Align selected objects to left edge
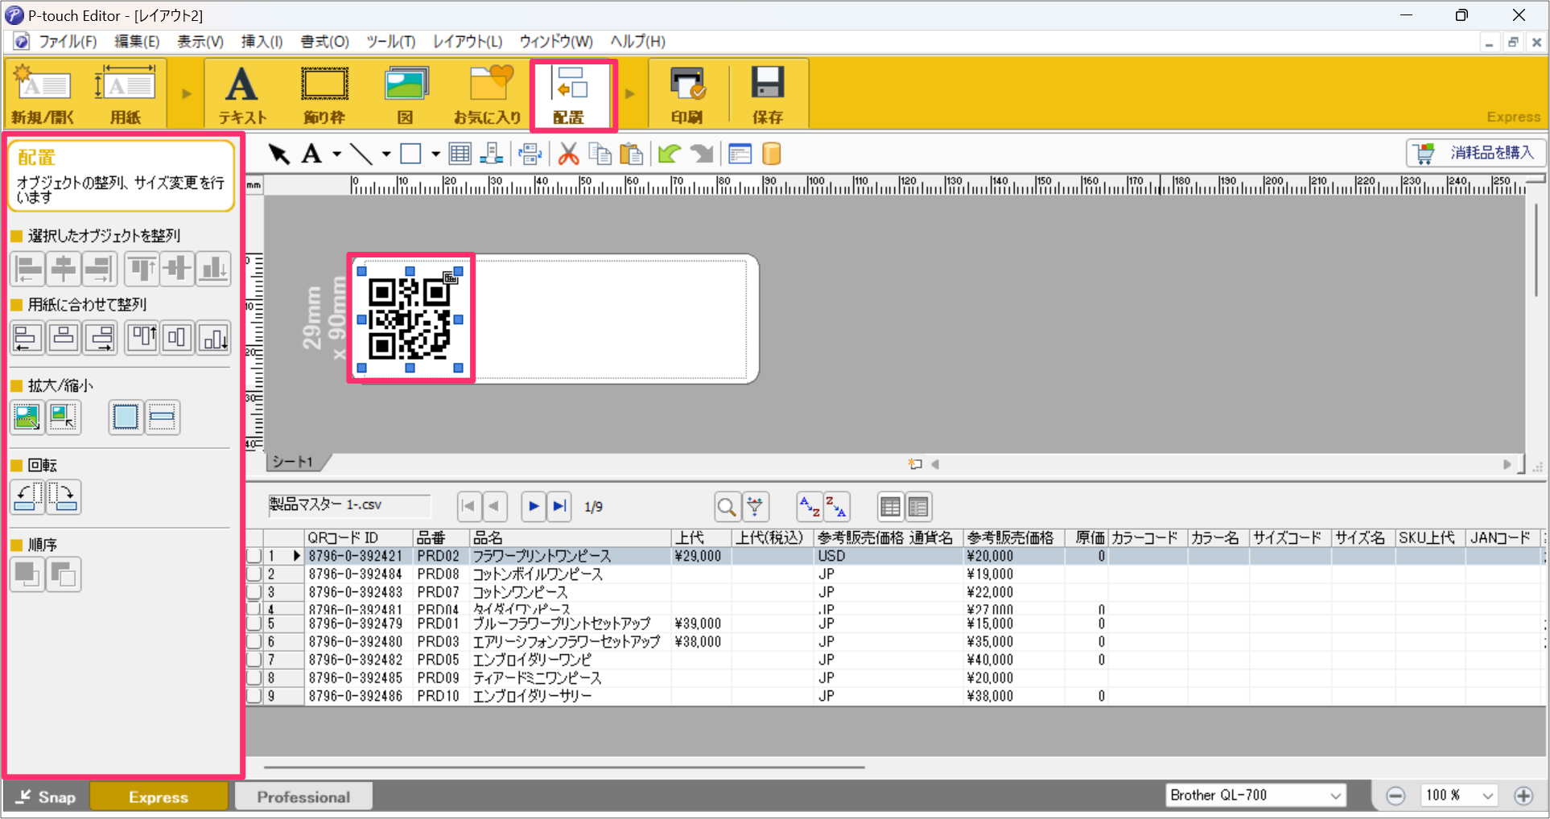 tap(28, 269)
